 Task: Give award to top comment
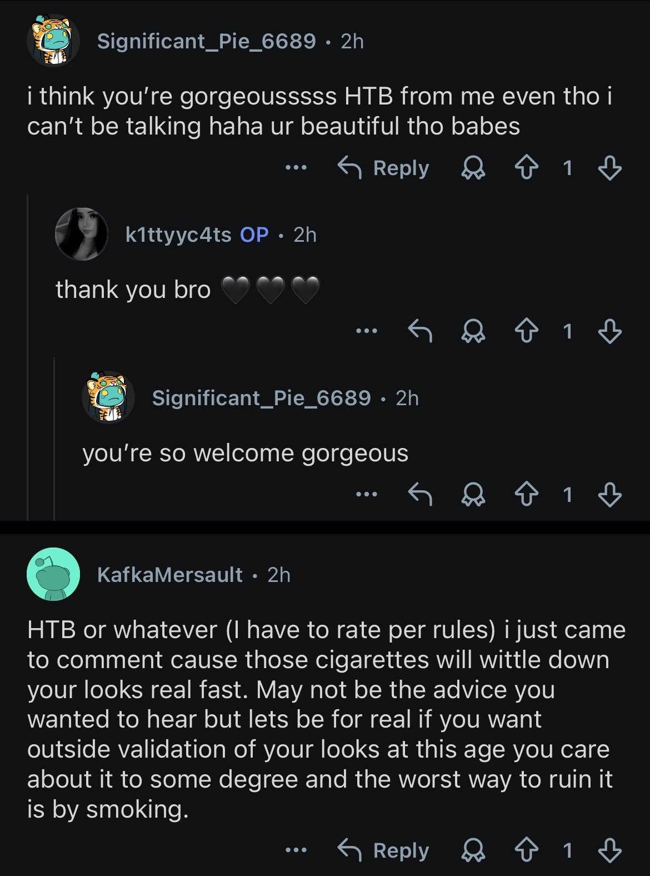tap(473, 168)
